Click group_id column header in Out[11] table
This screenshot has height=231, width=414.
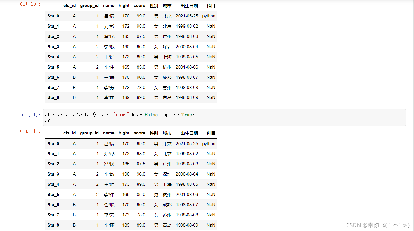pyautogui.click(x=89, y=133)
